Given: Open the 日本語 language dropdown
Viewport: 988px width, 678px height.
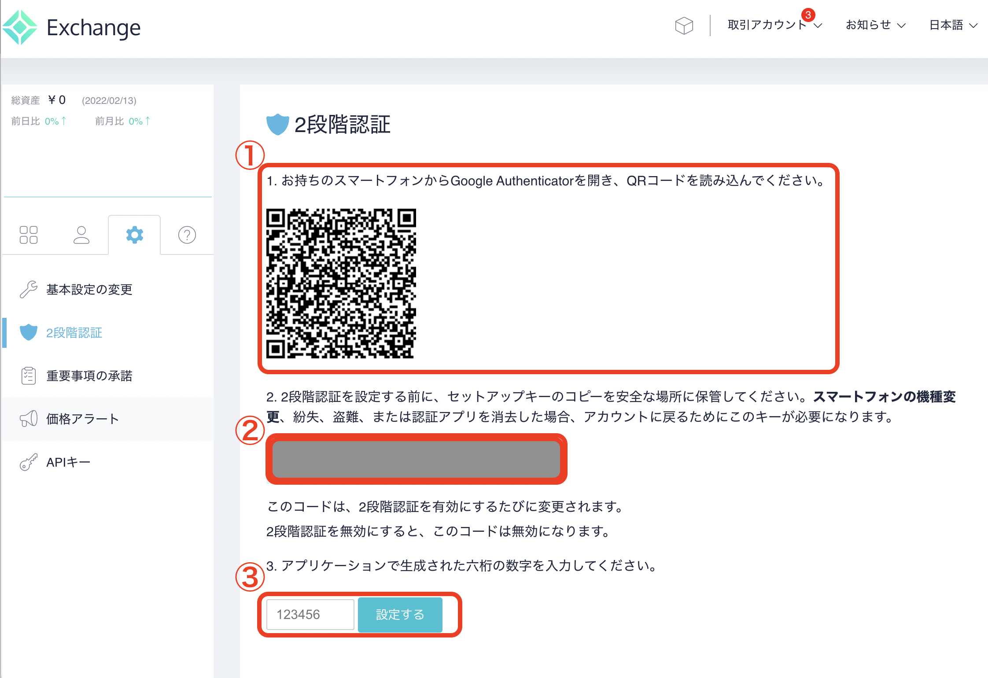Looking at the screenshot, I should [953, 25].
